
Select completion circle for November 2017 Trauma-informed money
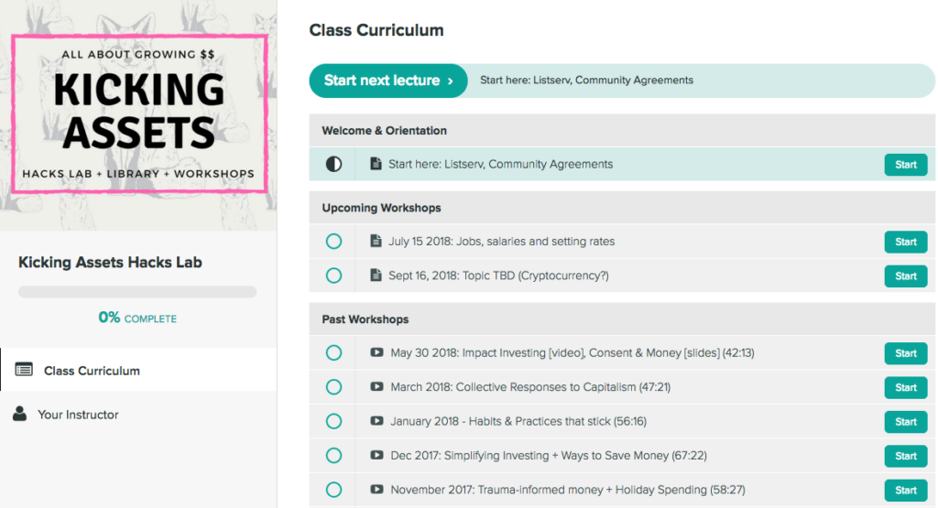pyautogui.click(x=333, y=490)
